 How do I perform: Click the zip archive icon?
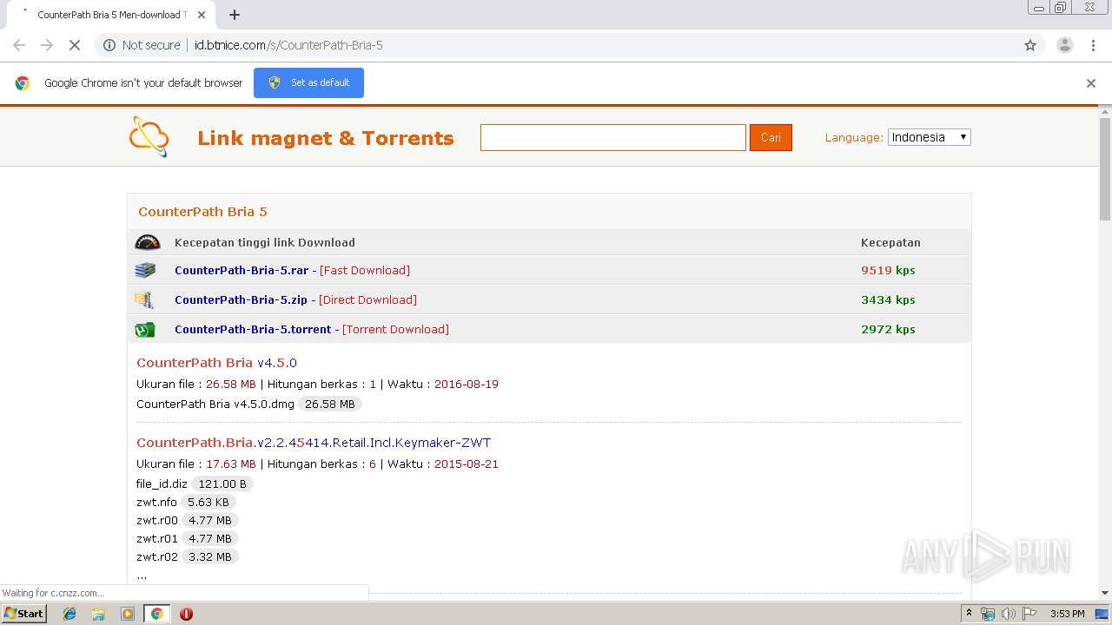coord(144,299)
